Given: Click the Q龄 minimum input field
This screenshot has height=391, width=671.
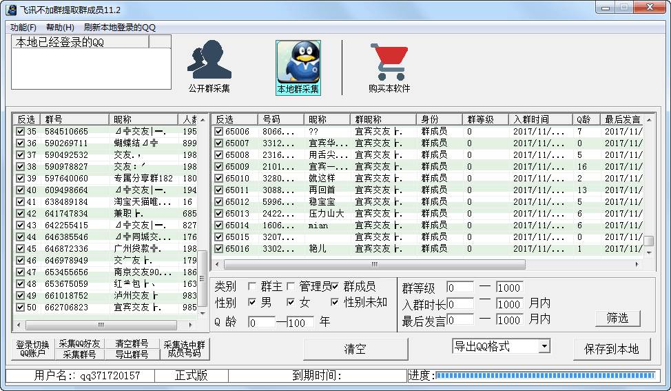Looking at the screenshot, I should (x=262, y=322).
